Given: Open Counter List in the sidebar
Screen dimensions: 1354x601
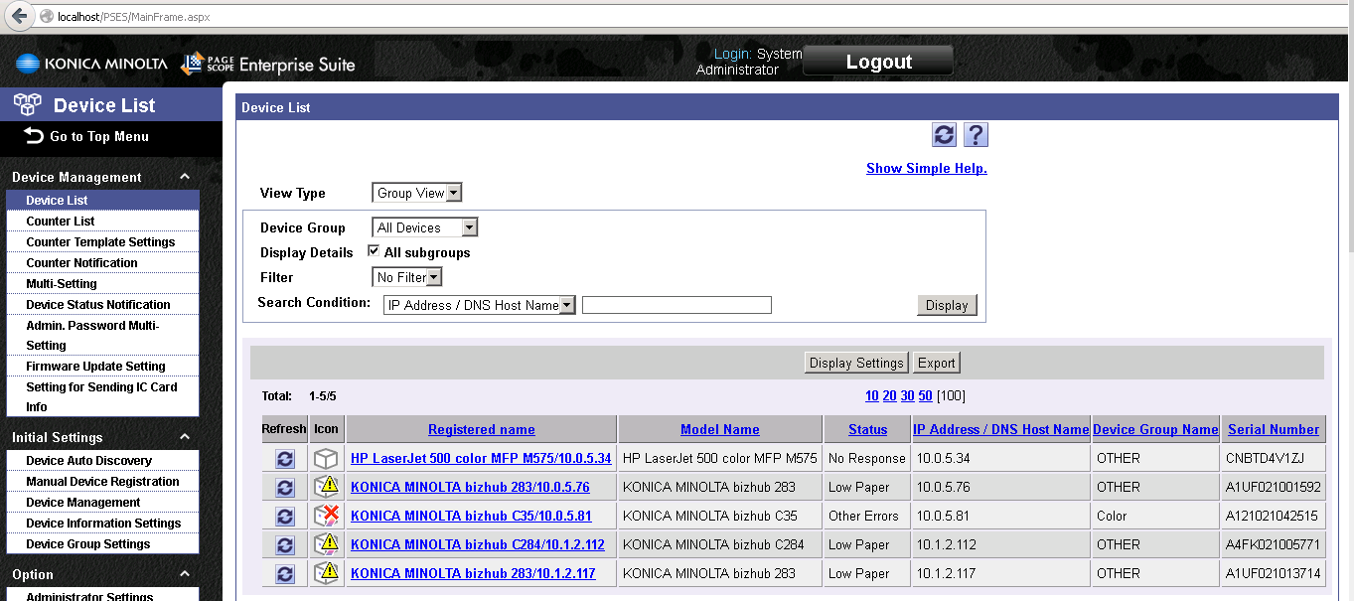Looking at the screenshot, I should click(x=61, y=222).
